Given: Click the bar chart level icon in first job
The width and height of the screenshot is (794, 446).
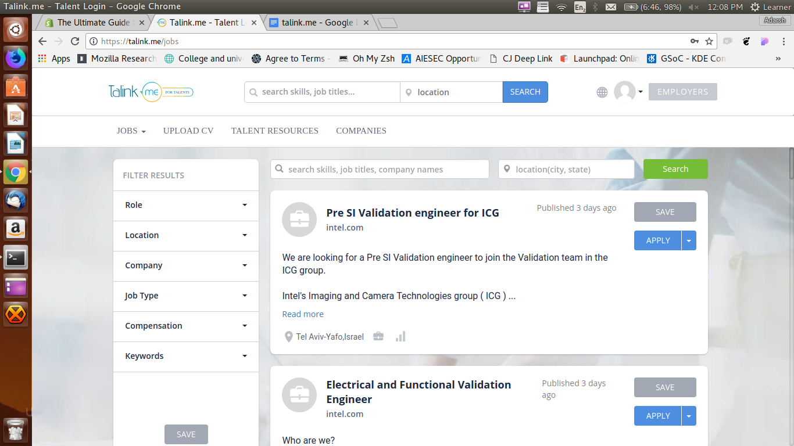Looking at the screenshot, I should [400, 336].
